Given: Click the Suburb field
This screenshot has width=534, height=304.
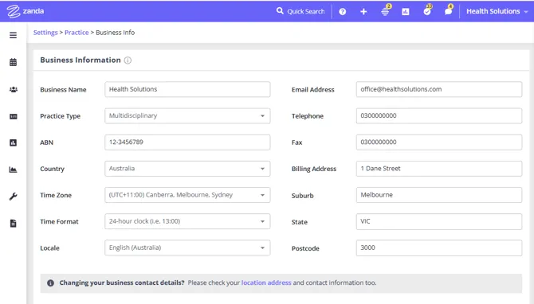Looking at the screenshot, I should pos(439,195).
